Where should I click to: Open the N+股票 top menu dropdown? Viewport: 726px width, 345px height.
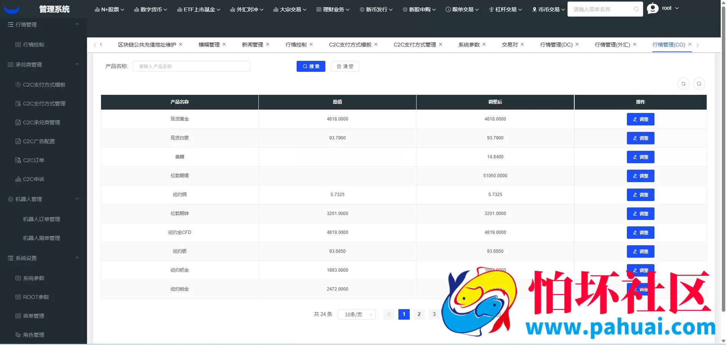(x=109, y=9)
